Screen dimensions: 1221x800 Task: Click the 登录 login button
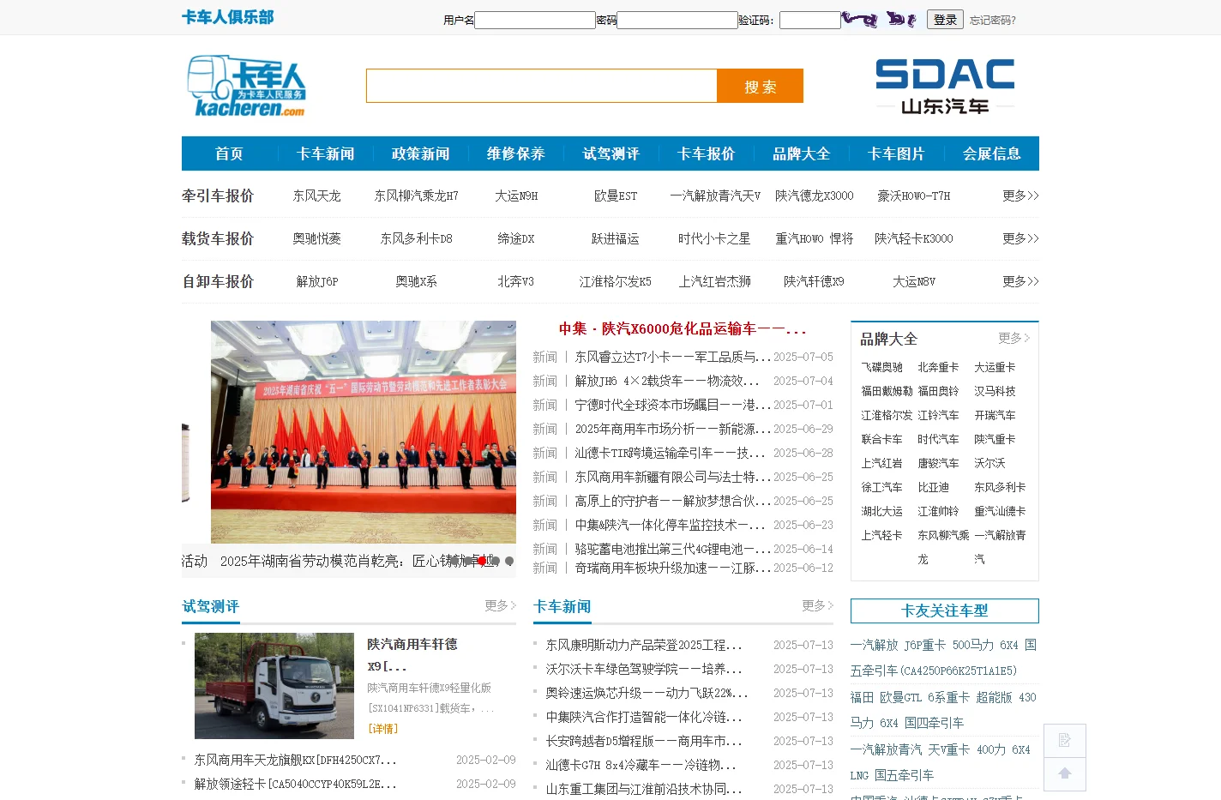(945, 19)
